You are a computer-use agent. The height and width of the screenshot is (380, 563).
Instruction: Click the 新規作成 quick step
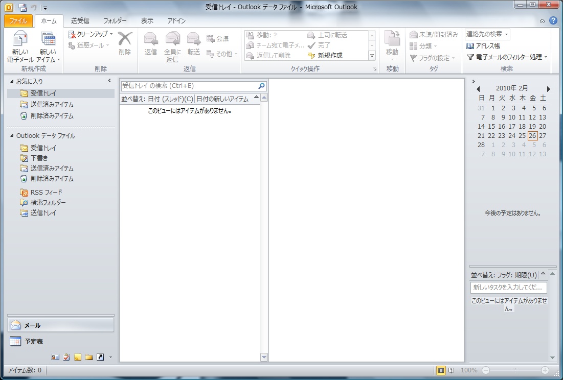[x=325, y=56]
